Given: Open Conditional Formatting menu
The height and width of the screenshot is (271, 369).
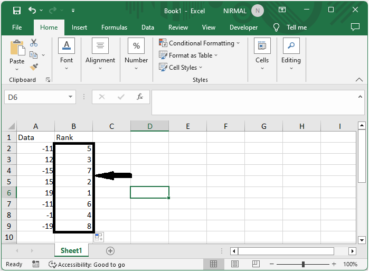Looking at the screenshot, I should [200, 43].
